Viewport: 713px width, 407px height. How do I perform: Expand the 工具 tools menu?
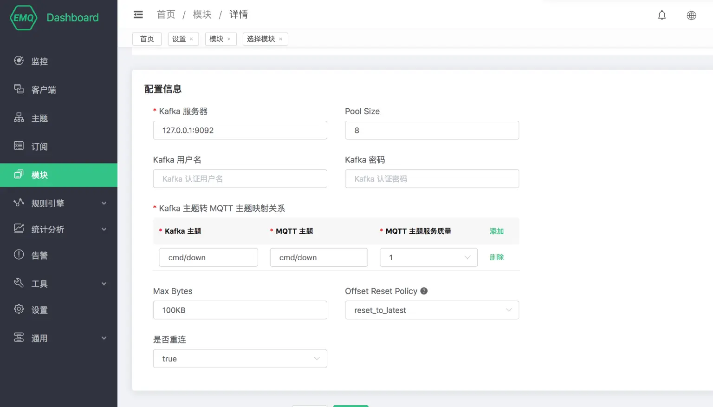pos(39,283)
